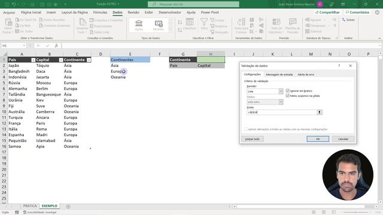Click the Subtotal icon
The width and height of the screenshot is (383, 215).
[x=314, y=32]
